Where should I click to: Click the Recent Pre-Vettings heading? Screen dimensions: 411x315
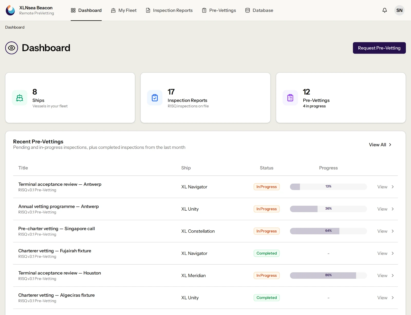click(38, 142)
